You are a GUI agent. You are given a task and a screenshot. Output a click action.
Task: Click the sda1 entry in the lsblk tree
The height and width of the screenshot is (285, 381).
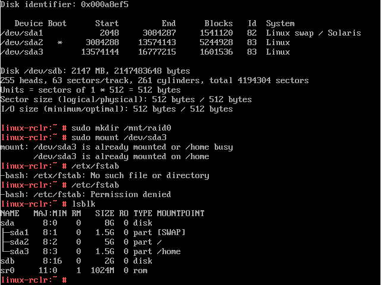coord(18,232)
